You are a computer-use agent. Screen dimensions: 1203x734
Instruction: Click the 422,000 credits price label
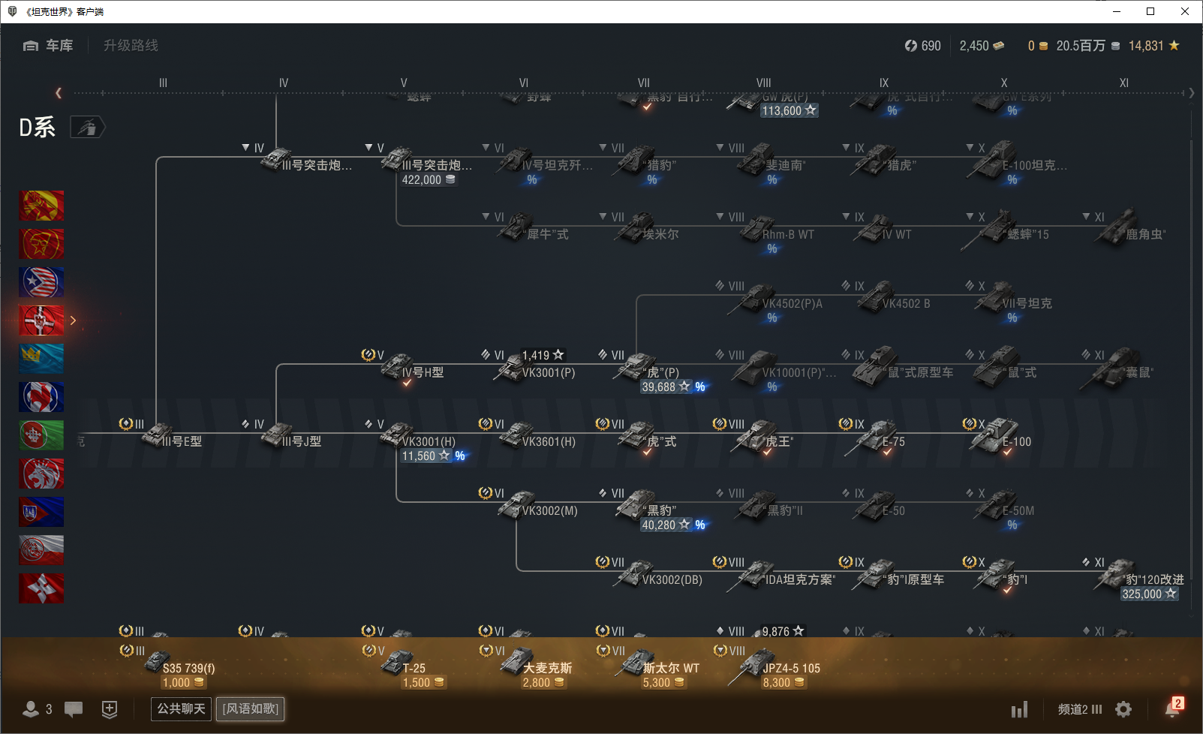coord(429,180)
